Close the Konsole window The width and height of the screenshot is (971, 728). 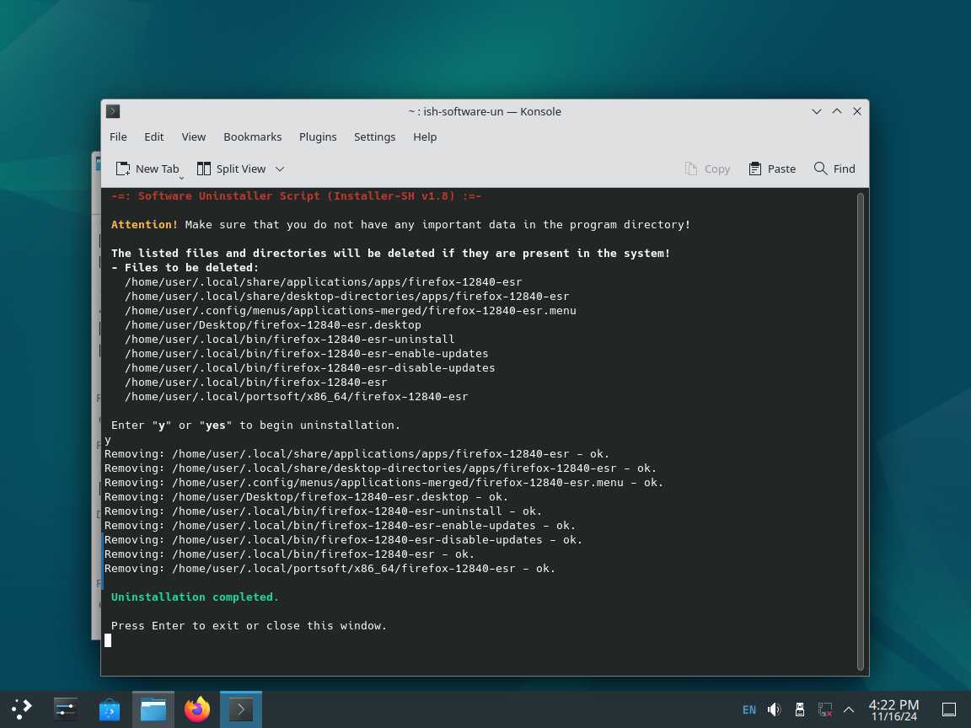point(857,111)
